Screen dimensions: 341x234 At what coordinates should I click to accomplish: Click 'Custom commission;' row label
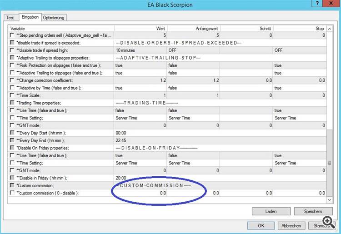(35, 185)
